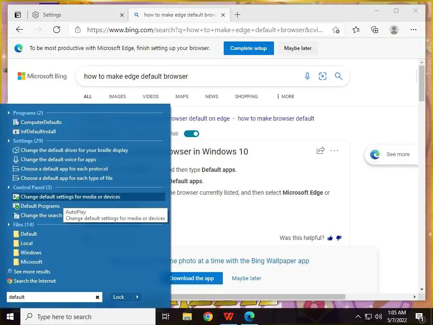
Task: Click the Edge back navigation arrow
Action: (x=19, y=30)
